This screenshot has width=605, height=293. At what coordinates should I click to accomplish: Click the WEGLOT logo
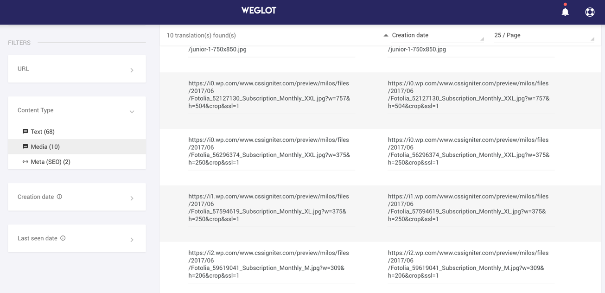click(x=259, y=10)
